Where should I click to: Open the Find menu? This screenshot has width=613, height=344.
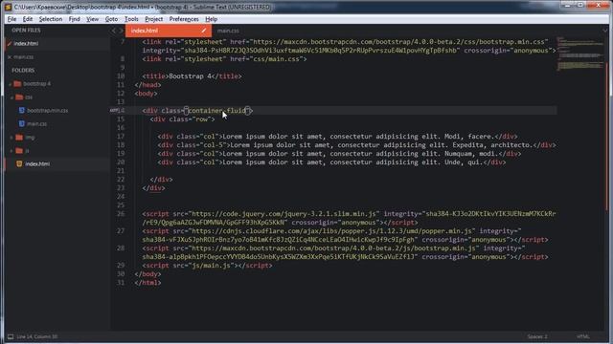click(75, 19)
